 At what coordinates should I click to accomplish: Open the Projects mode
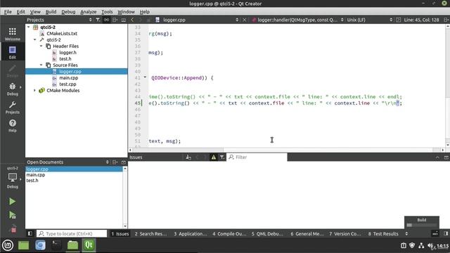(13, 107)
